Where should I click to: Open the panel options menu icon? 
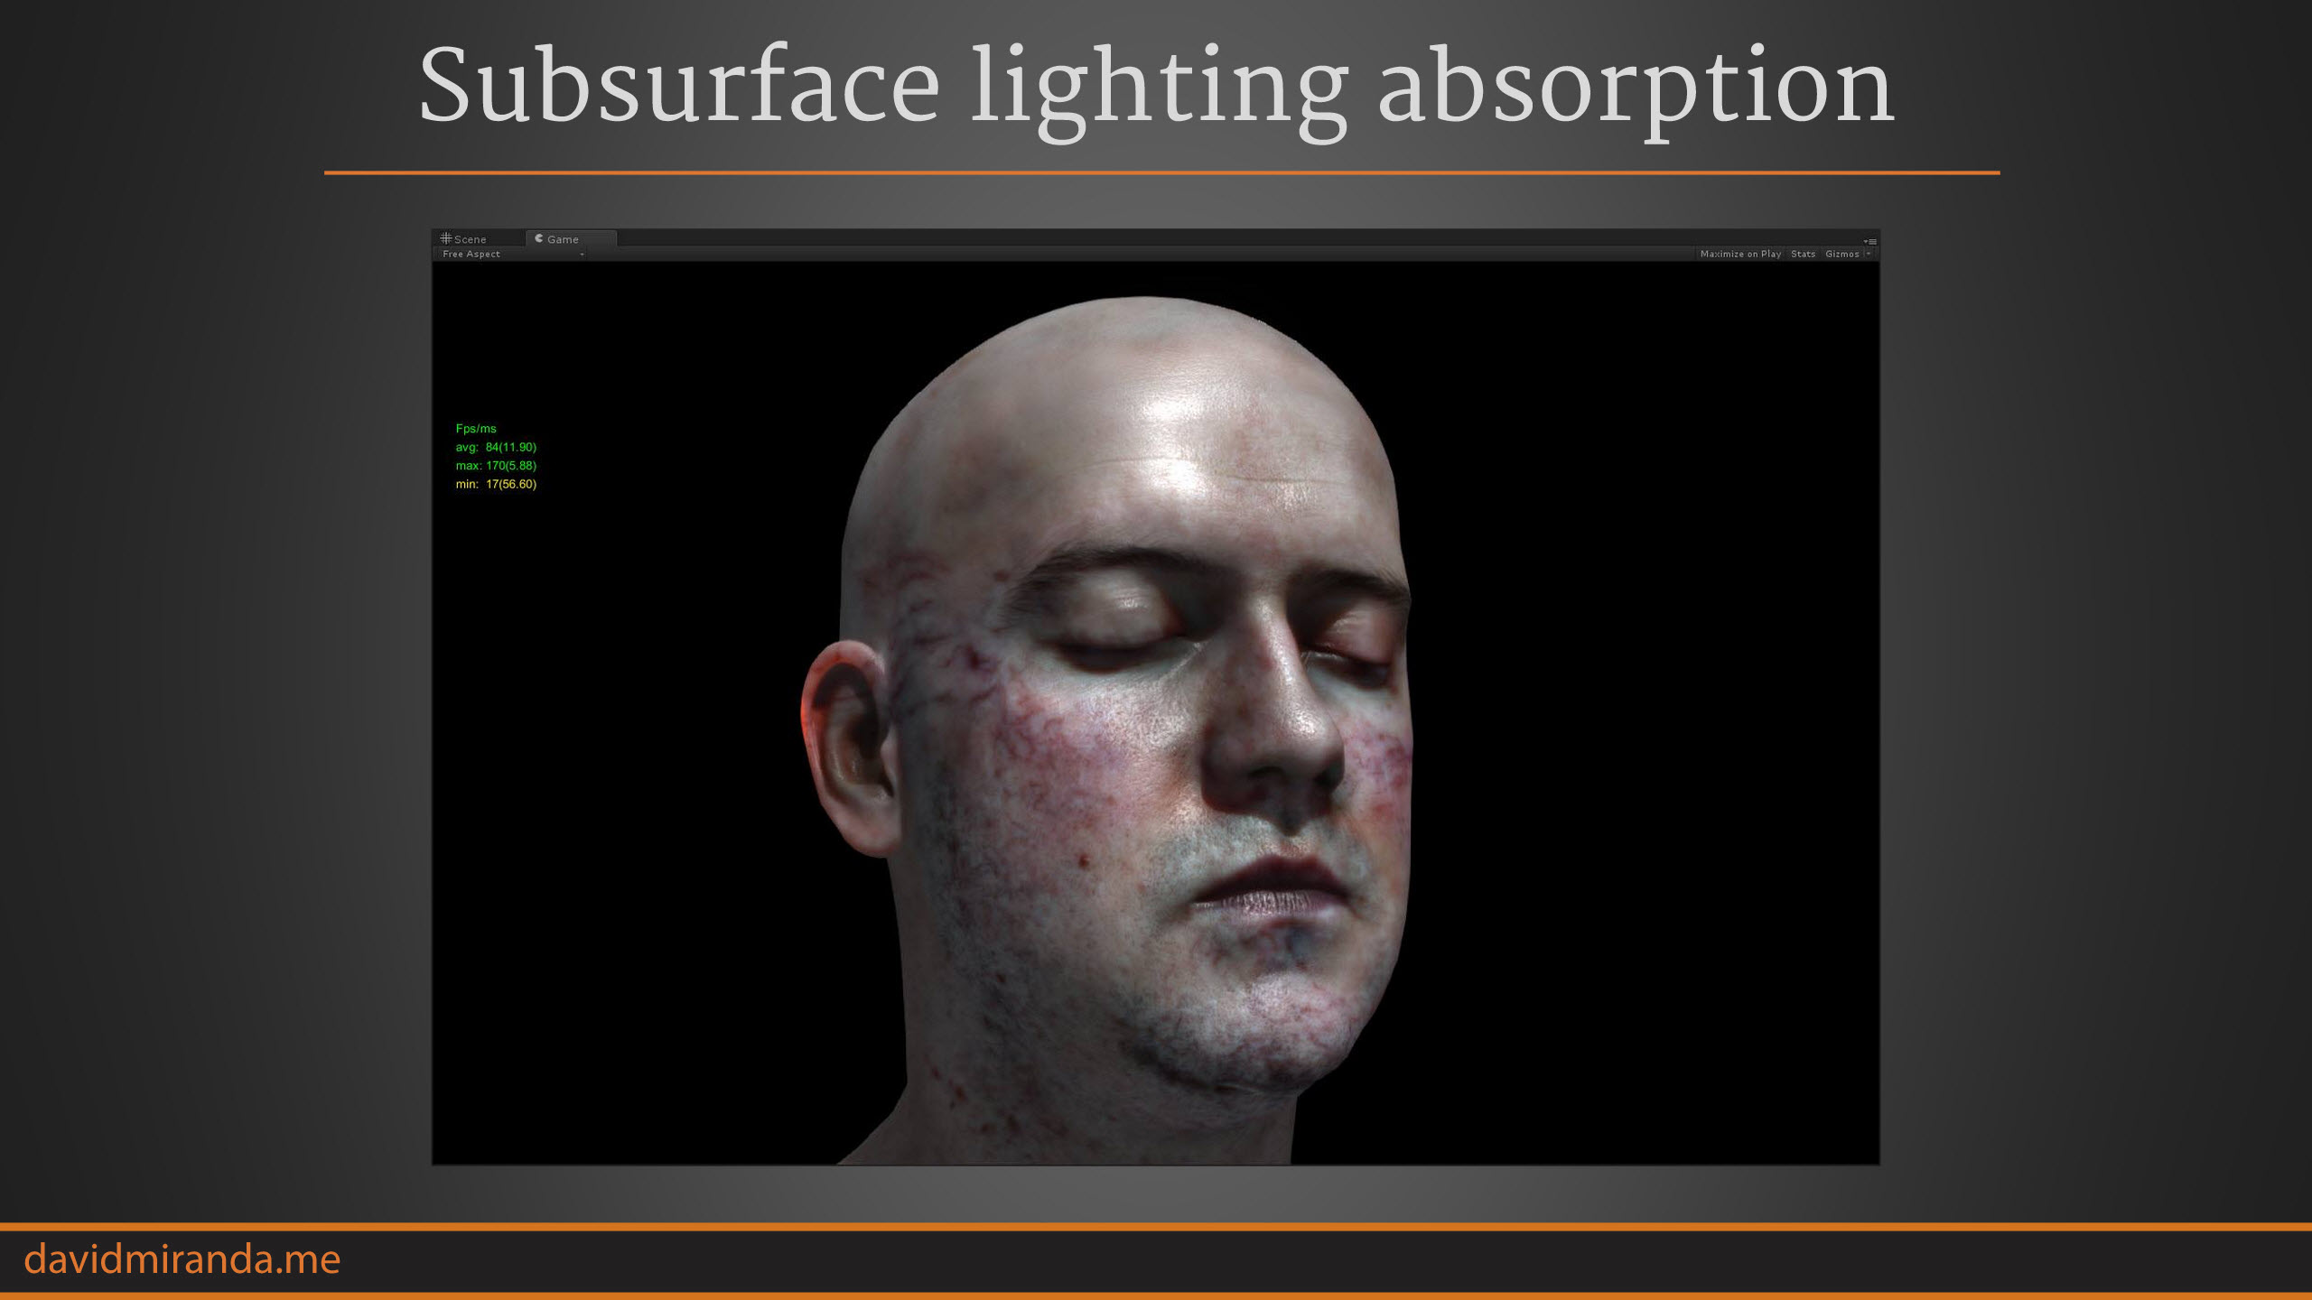click(1870, 241)
